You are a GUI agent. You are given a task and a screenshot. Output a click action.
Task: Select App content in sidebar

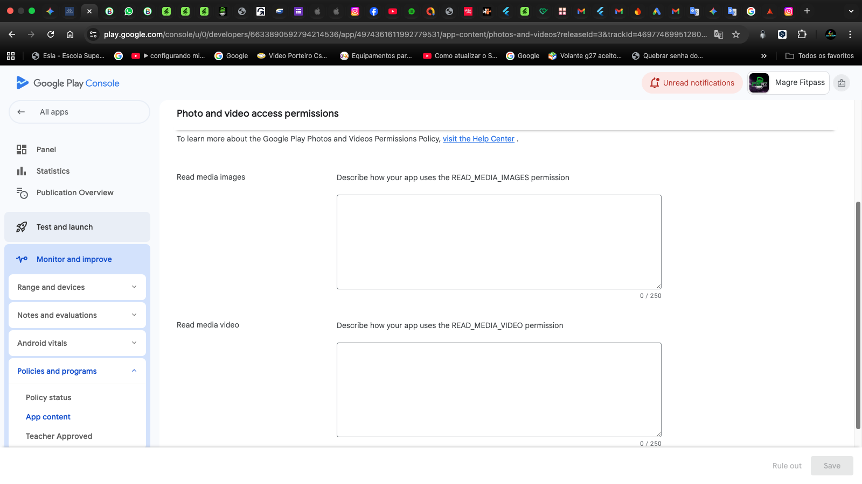pos(48,417)
